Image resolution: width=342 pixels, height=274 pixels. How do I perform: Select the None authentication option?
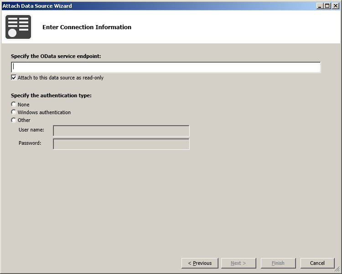pos(14,105)
